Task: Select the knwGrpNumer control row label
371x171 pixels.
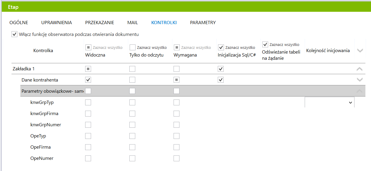Action: pyautogui.click(x=46, y=125)
